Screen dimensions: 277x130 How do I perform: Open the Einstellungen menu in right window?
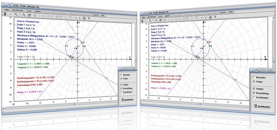point(152,17)
